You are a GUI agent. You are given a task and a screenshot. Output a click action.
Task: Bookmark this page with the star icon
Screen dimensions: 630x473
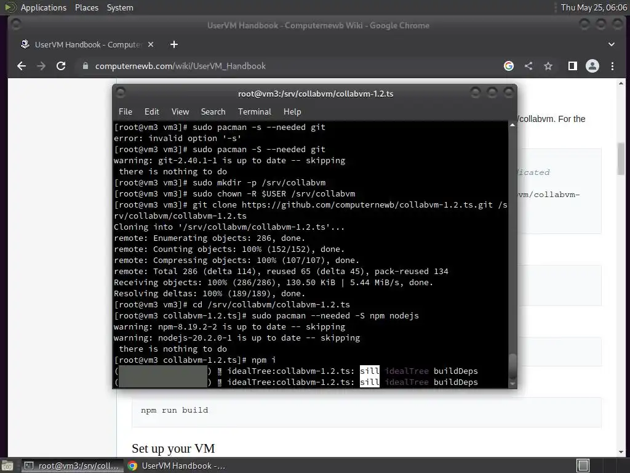548,66
